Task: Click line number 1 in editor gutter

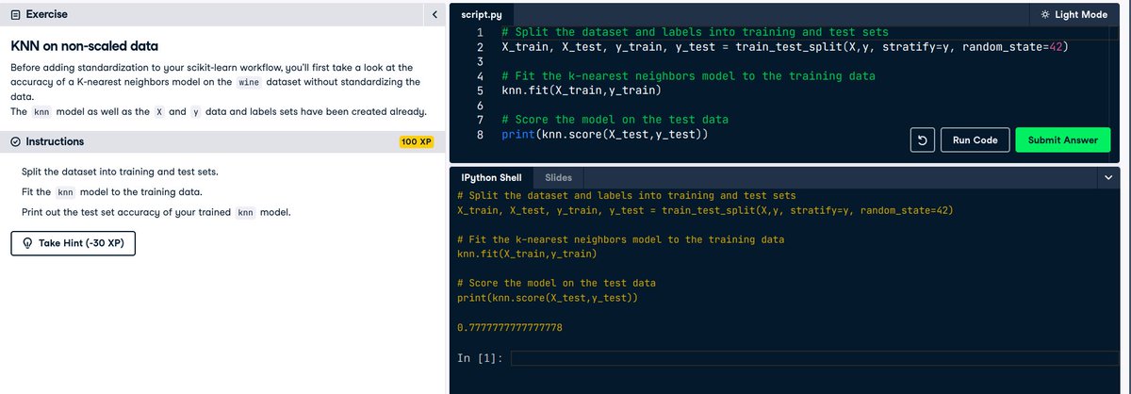Action: [480, 32]
